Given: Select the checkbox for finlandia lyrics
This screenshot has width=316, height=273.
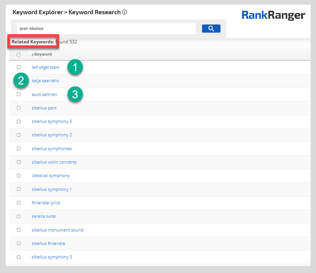Looking at the screenshot, I should coord(18,202).
